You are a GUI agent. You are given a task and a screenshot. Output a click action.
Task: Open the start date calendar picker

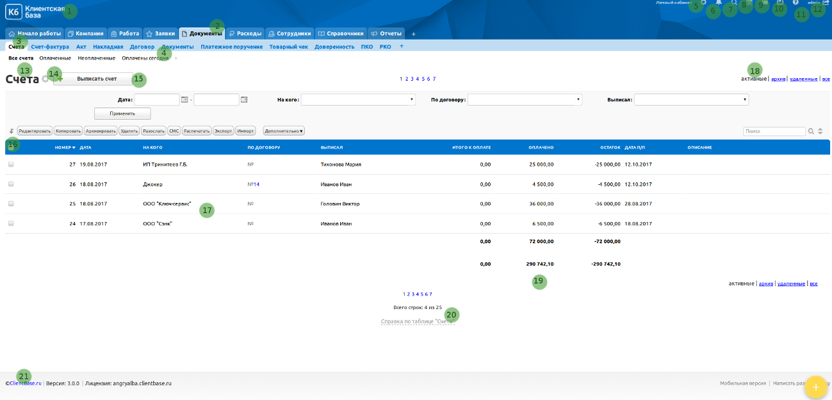pyautogui.click(x=184, y=100)
